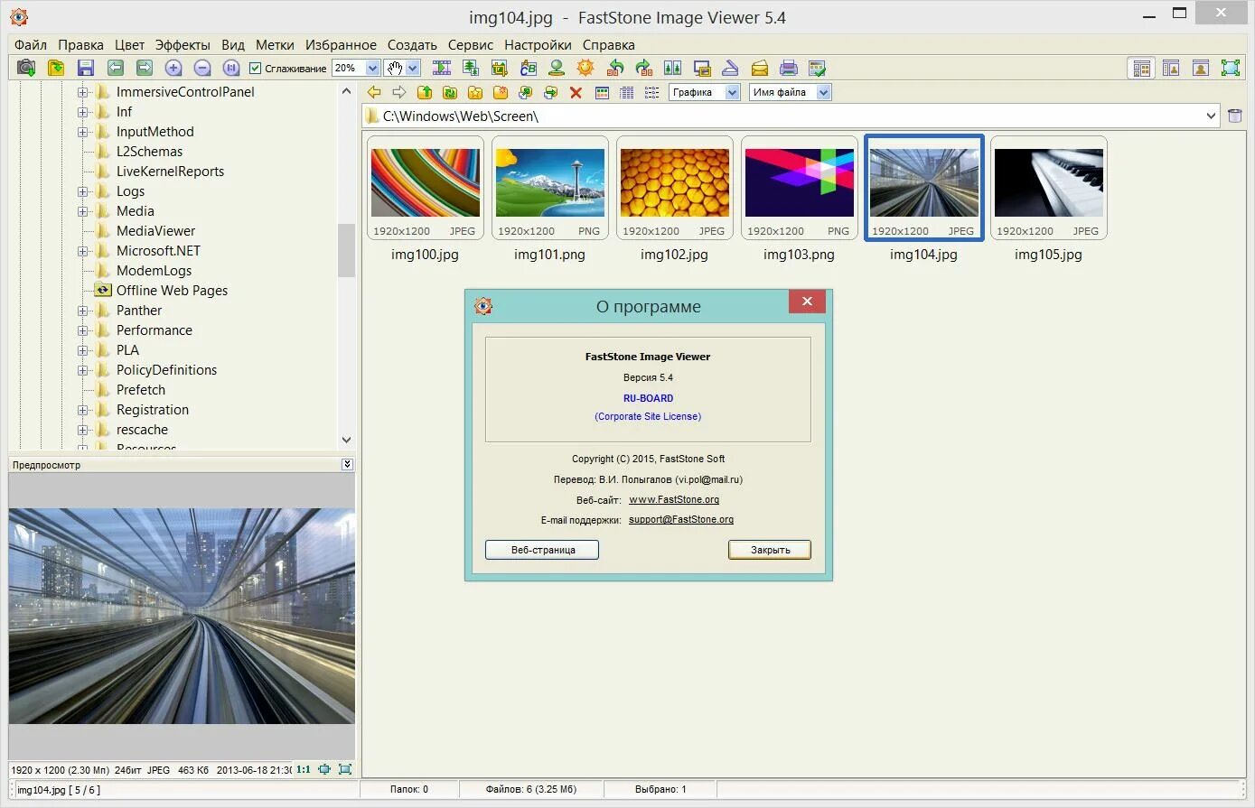Click the Rotate Left toolbar icon
This screenshot has height=808, width=1255.
[615, 68]
